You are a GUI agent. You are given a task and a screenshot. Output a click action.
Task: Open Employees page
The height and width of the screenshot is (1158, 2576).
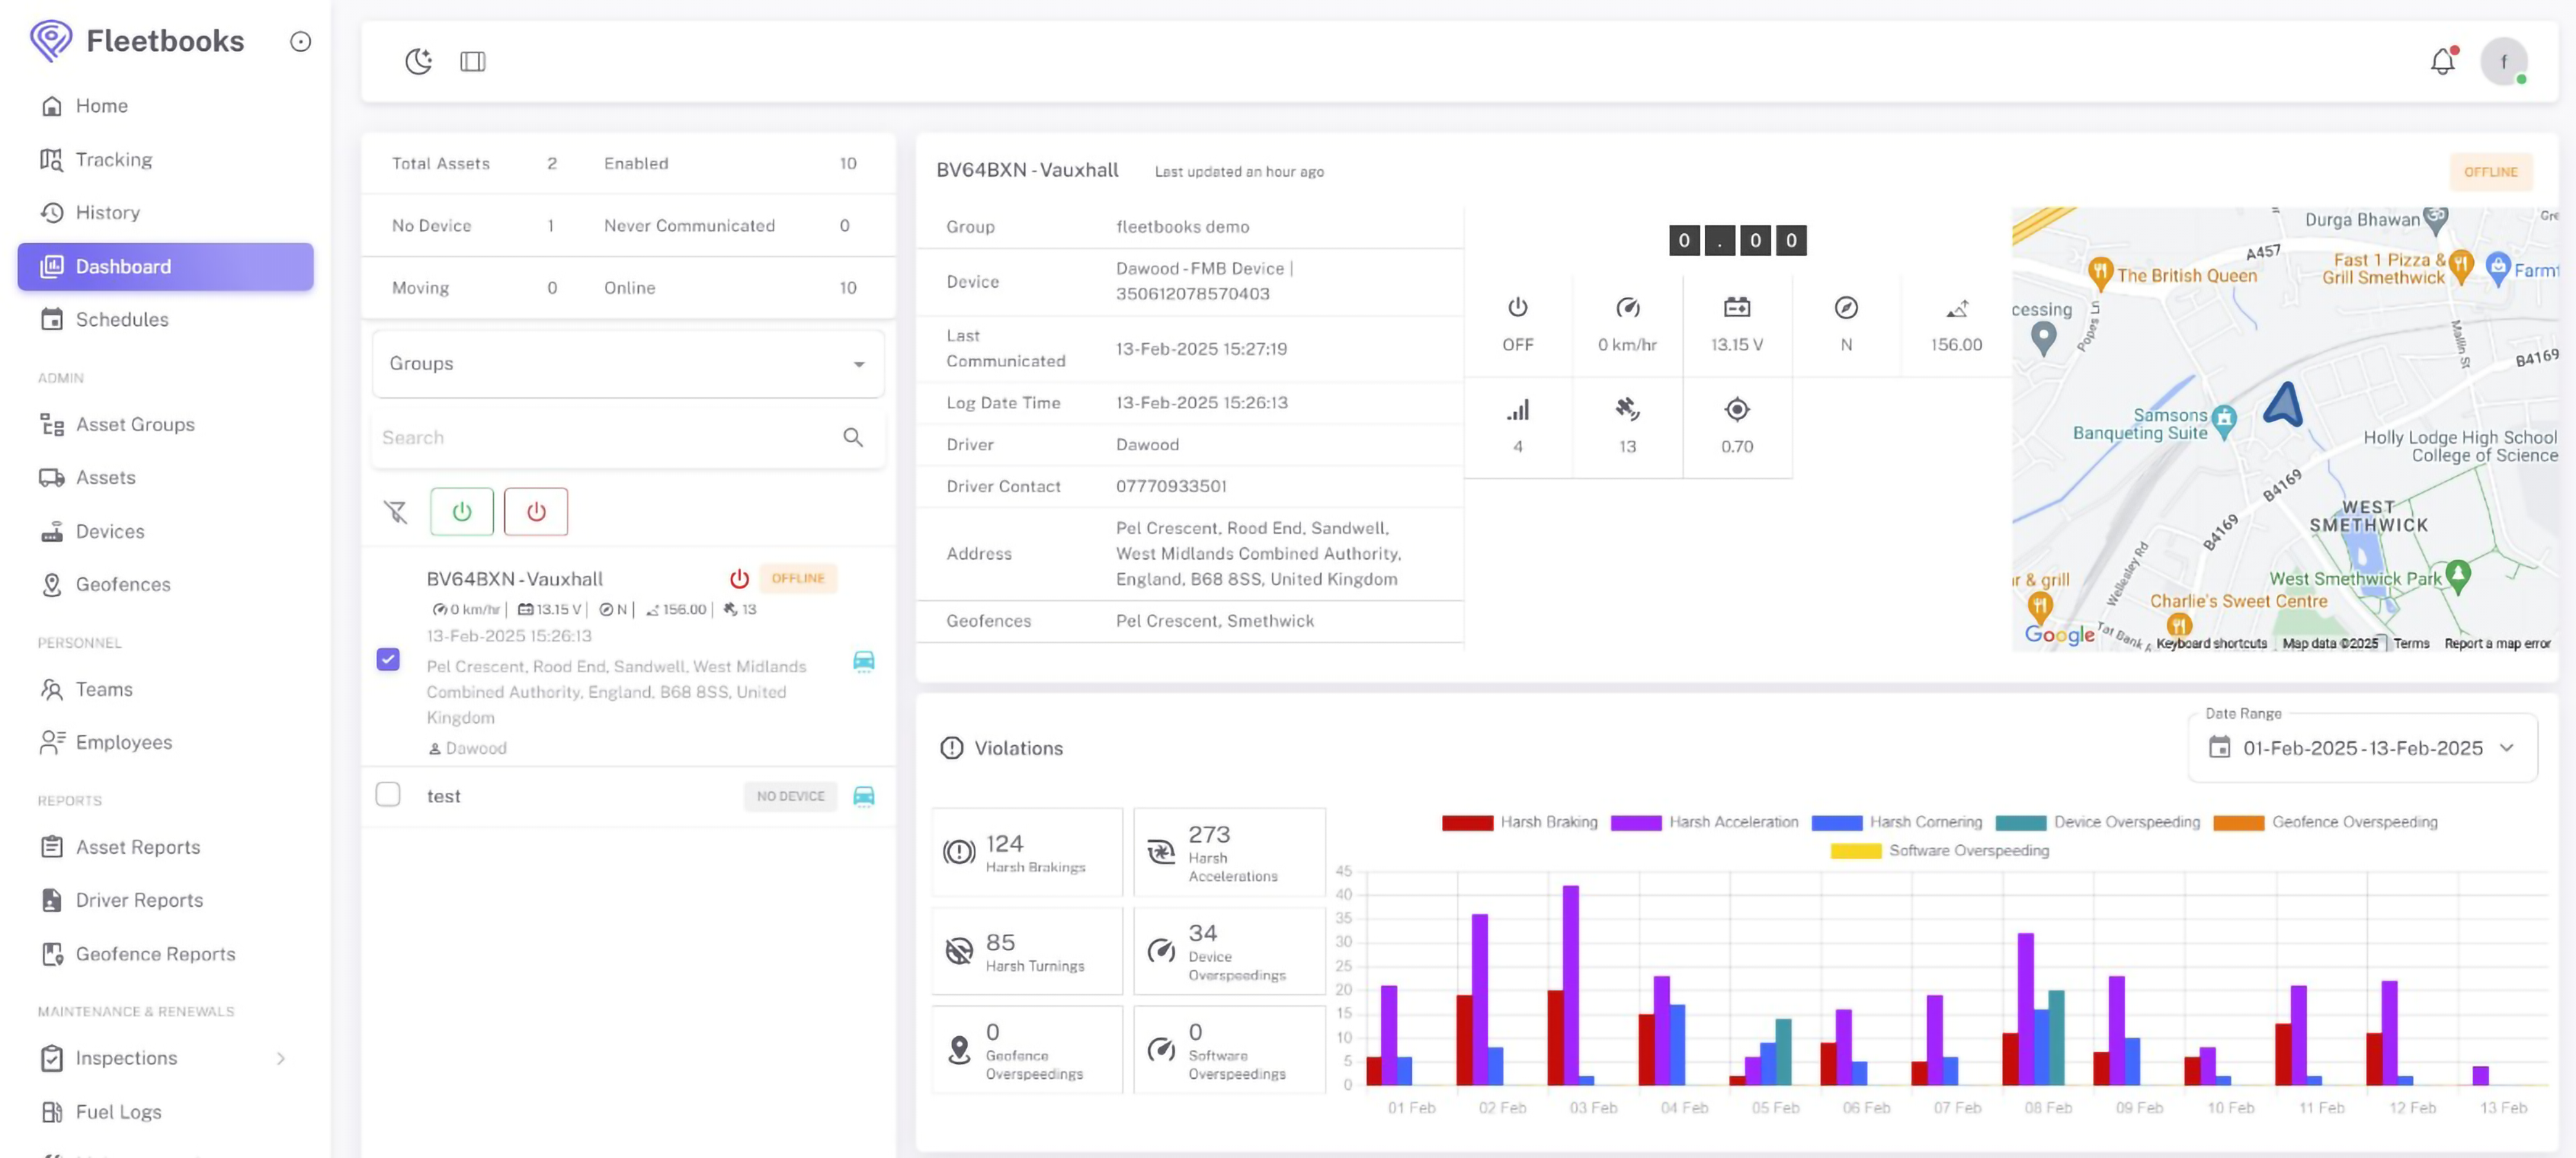point(124,743)
